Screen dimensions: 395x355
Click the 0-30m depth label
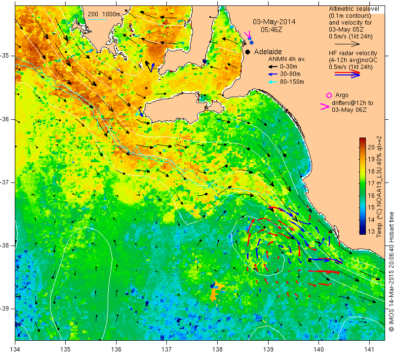(288, 67)
